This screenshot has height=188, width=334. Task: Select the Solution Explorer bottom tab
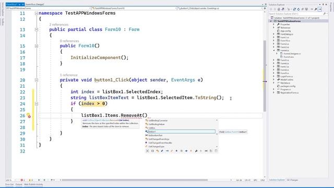(x=277, y=180)
